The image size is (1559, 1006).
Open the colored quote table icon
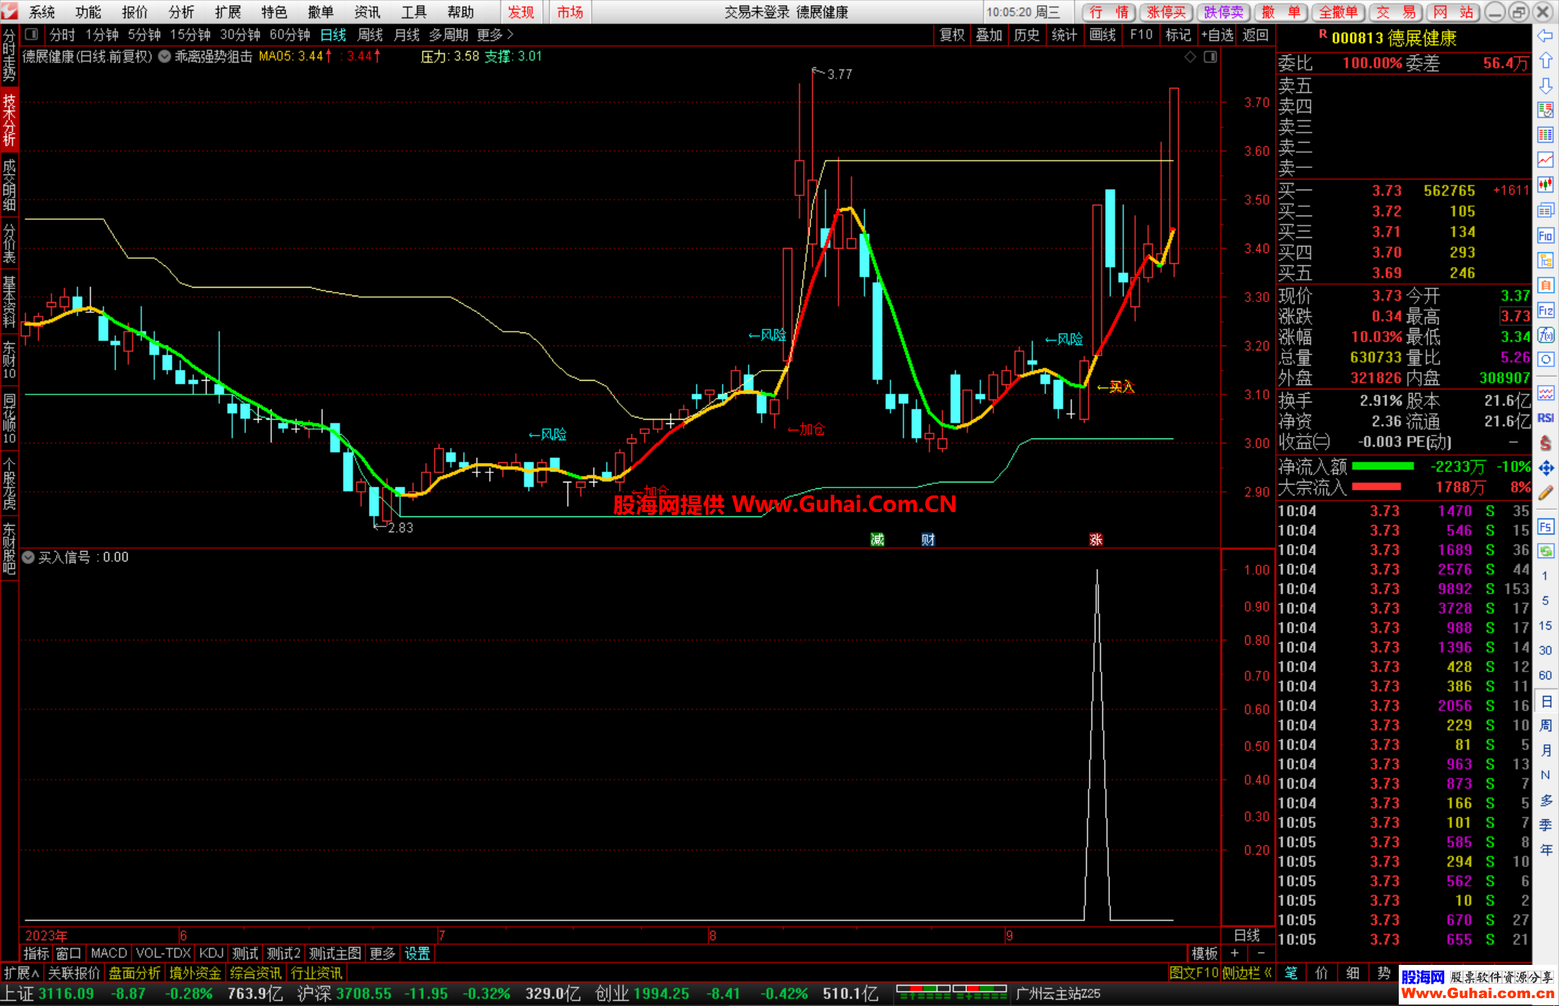pyautogui.click(x=1545, y=135)
